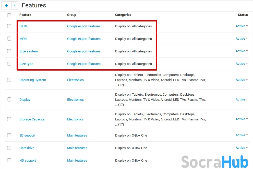
Task: Open Main features group for 3D support
Action: pos(77,135)
